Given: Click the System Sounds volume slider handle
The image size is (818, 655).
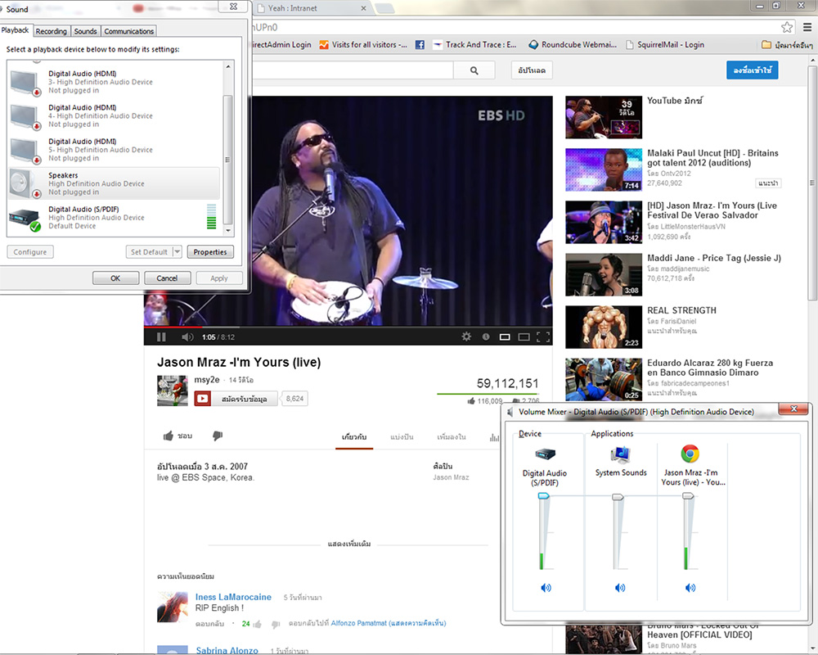Looking at the screenshot, I should 618,497.
